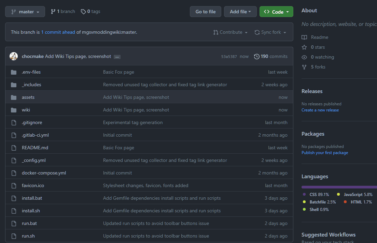Image resolution: width=377 pixels, height=243 pixels.
Task: Click the README.md file icon
Action: pyautogui.click(x=14, y=148)
